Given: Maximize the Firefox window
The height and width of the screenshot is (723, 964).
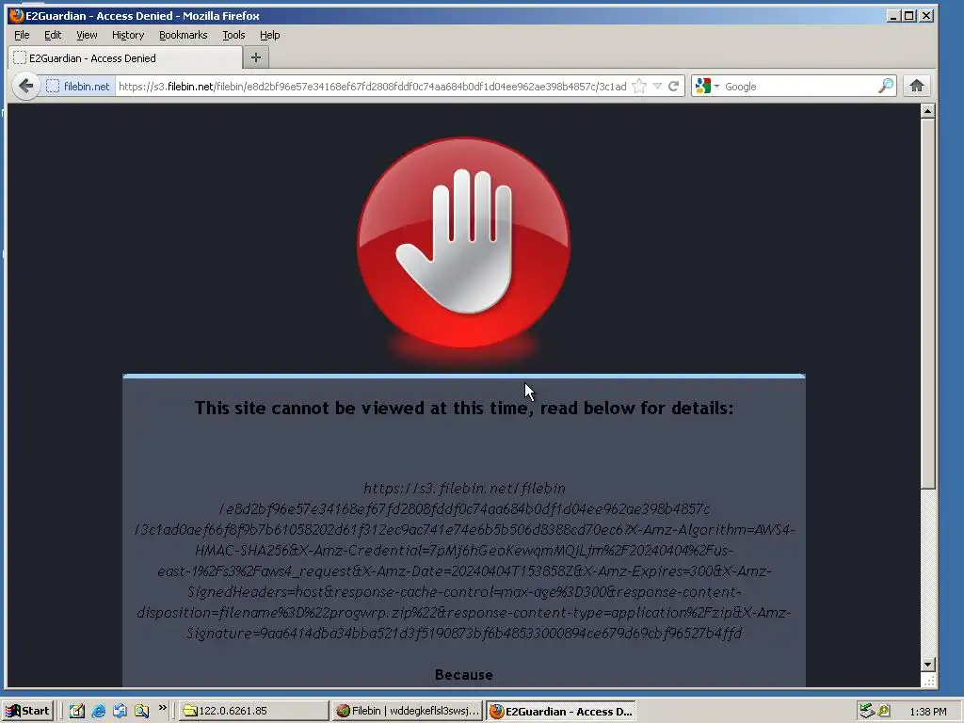Looking at the screenshot, I should (x=910, y=15).
